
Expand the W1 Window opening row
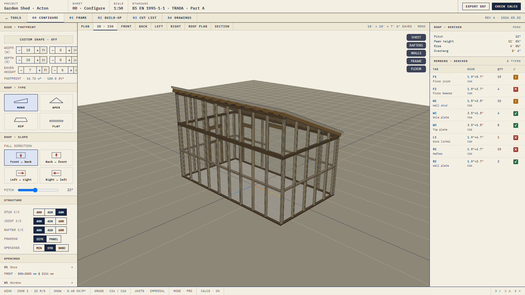click(38, 283)
